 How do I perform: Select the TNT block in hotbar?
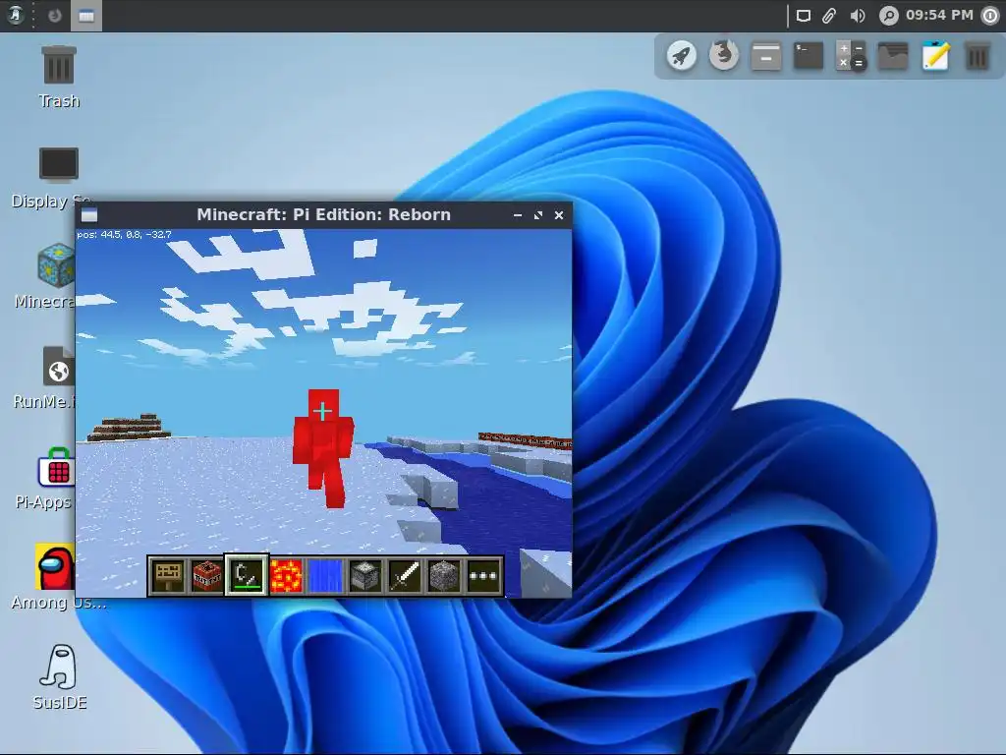pyautogui.click(x=207, y=575)
